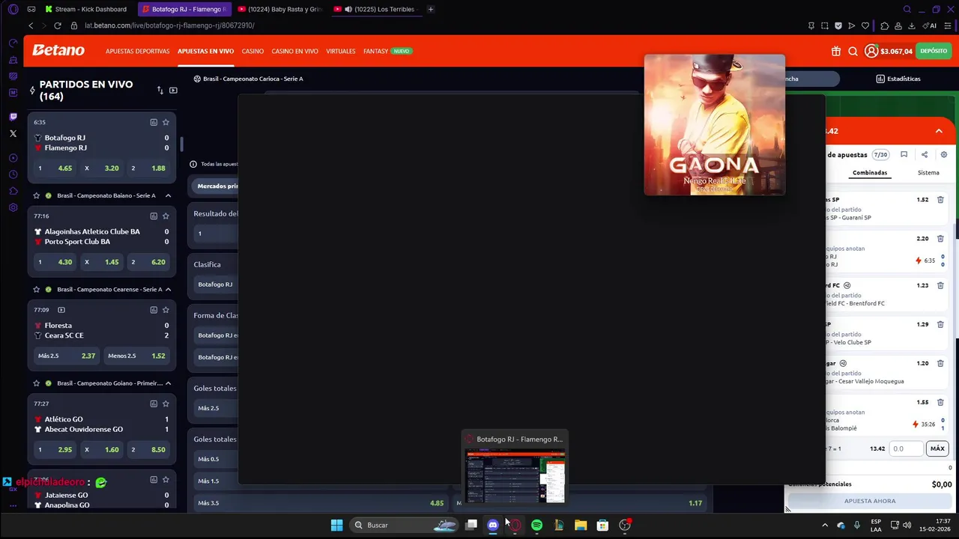
Task: Click Apuesta Ahora button
Action: click(x=870, y=501)
